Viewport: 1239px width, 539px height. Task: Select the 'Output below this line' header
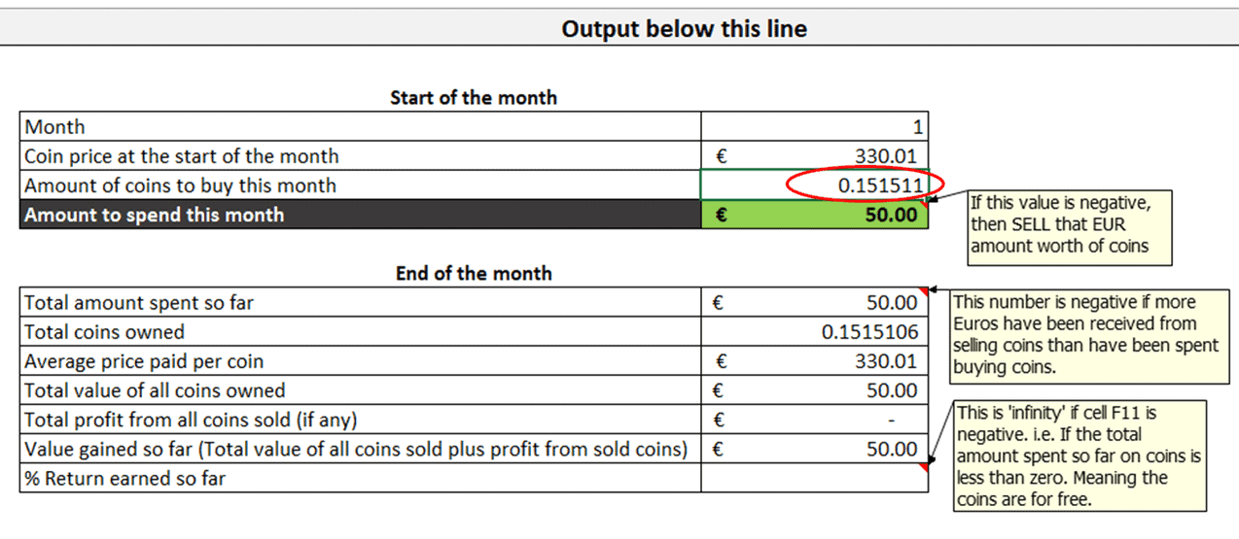click(685, 29)
